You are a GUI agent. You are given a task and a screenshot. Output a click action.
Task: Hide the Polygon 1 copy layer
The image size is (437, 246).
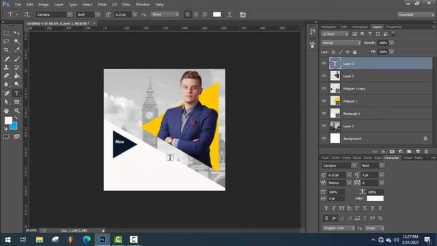tap(324, 88)
